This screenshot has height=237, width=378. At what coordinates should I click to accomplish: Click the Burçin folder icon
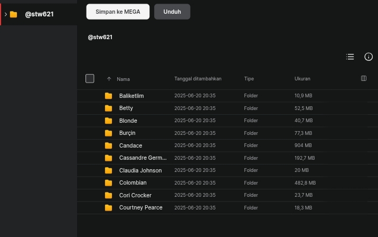point(108,133)
